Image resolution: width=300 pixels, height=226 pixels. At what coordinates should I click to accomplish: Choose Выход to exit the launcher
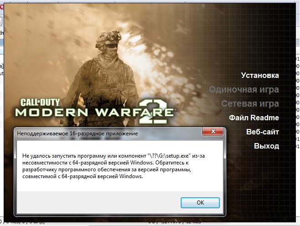[x=266, y=146]
